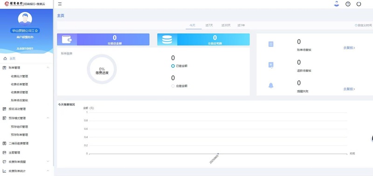Click the 金额（元）axis label
373x176 pixels.
(89, 108)
